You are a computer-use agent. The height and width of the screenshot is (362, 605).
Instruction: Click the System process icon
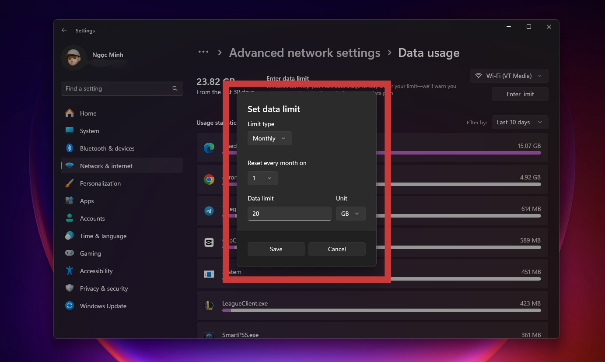(209, 274)
